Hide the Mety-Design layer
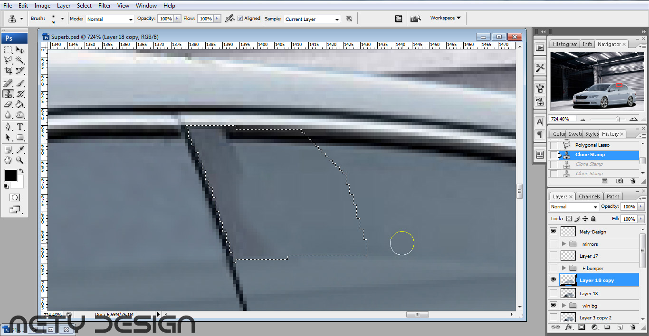649x336 pixels. (x=553, y=231)
